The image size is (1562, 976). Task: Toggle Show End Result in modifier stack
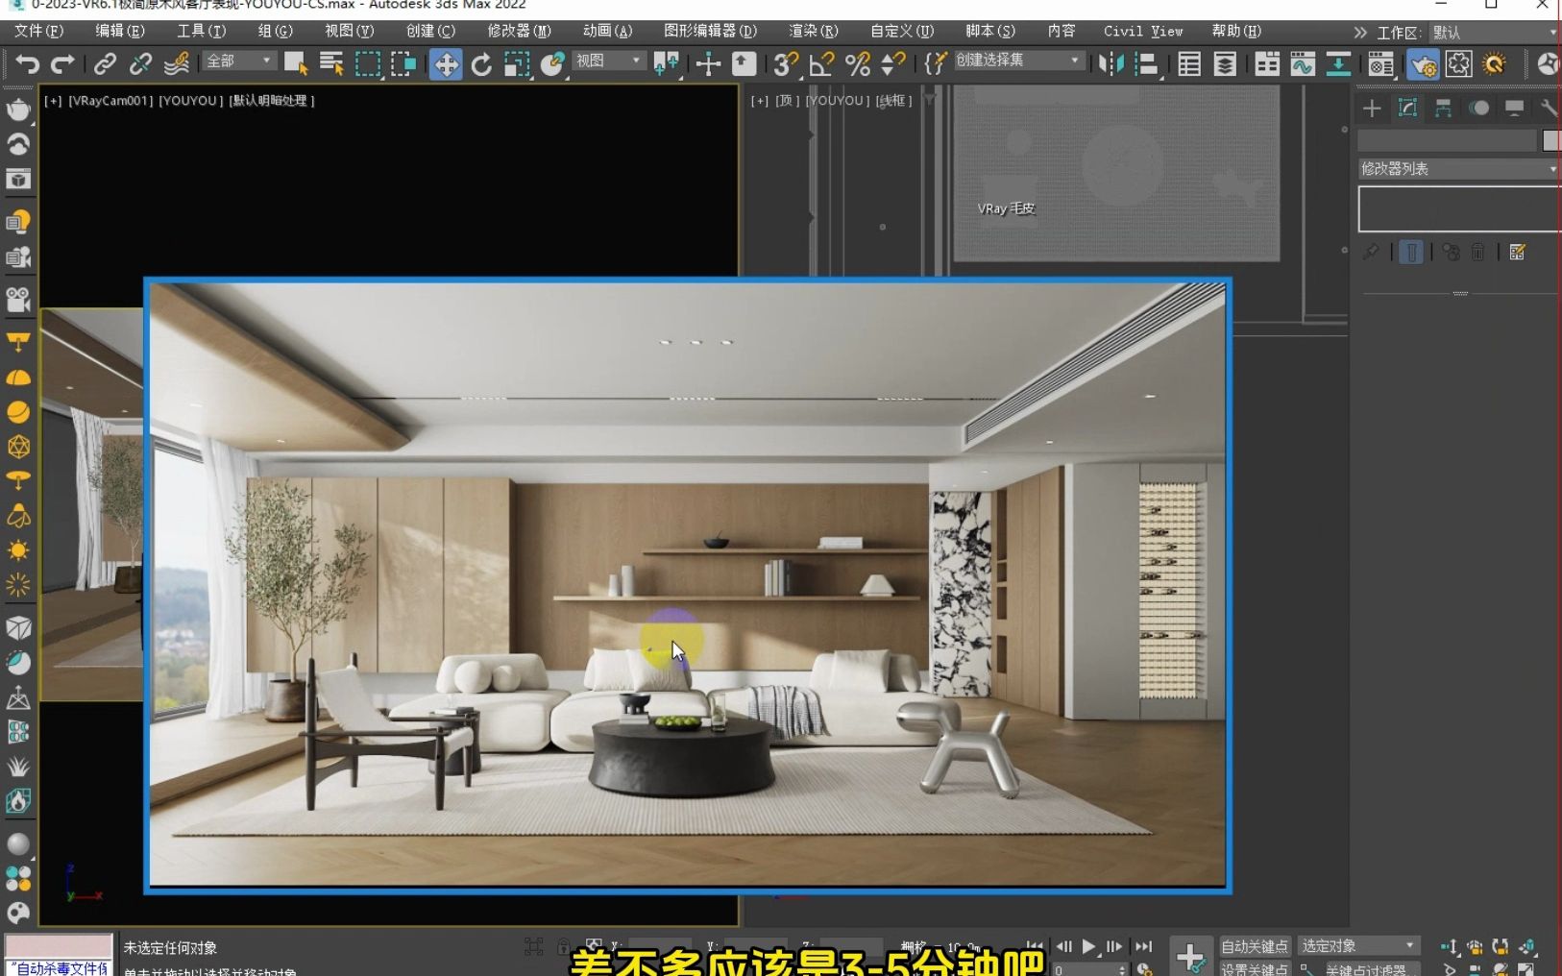[1412, 252]
